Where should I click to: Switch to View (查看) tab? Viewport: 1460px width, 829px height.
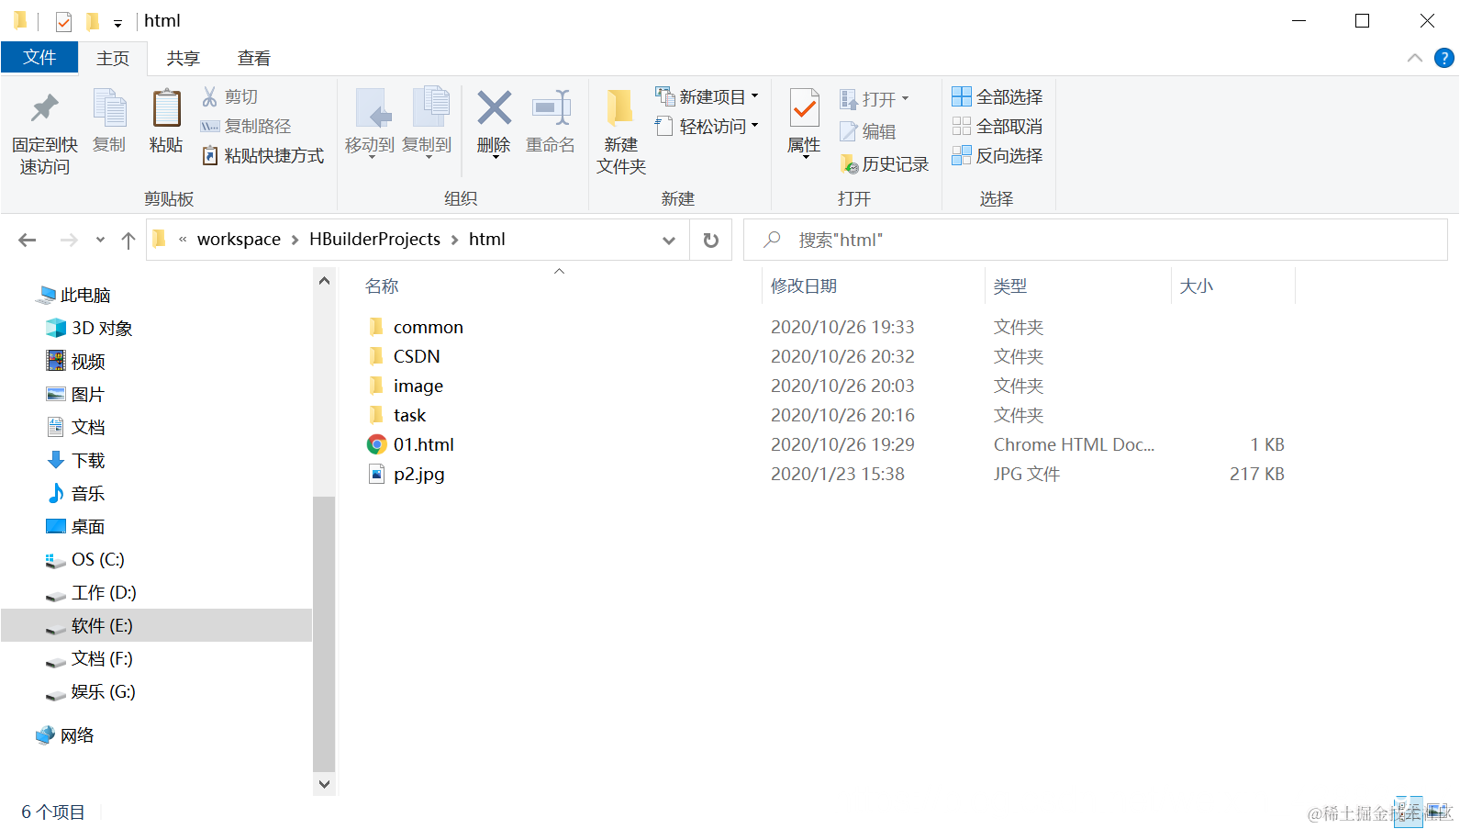[x=254, y=58]
